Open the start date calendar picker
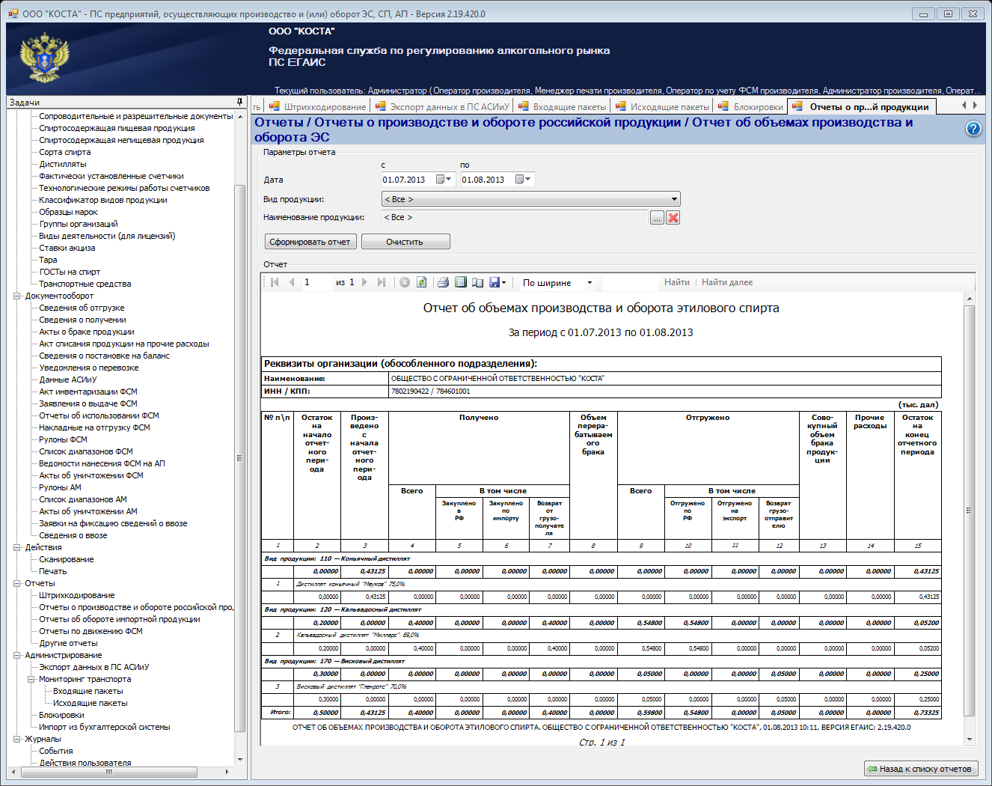Image resolution: width=992 pixels, height=786 pixels. 445,180
